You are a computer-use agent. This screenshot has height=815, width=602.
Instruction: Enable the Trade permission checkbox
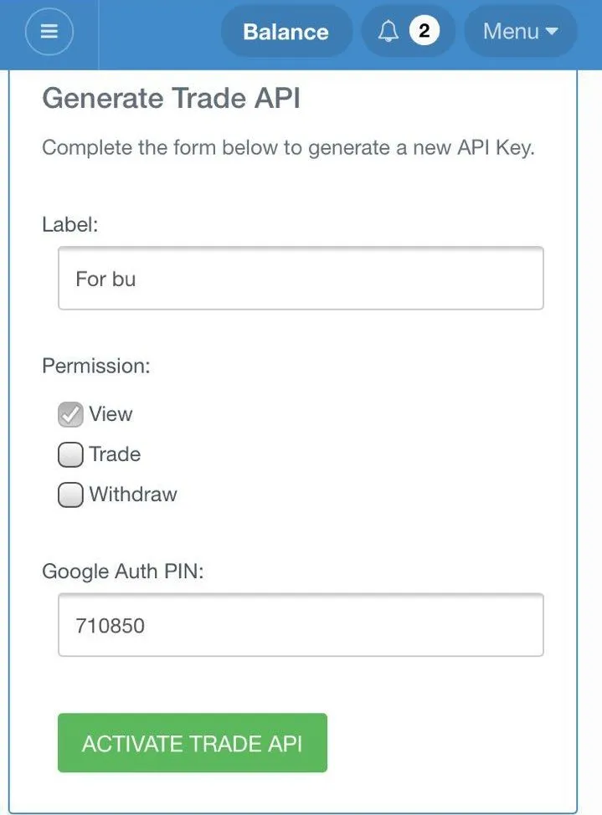click(x=70, y=455)
